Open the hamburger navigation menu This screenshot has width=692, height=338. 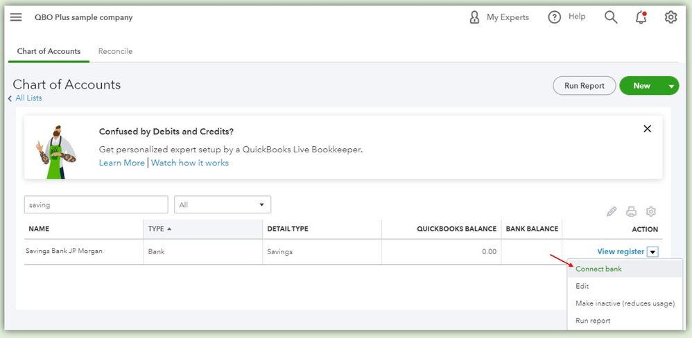[x=16, y=17]
